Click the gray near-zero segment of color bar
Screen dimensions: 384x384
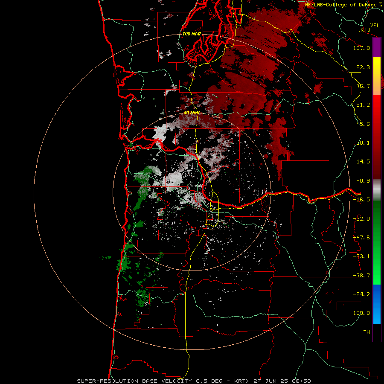point(377,189)
